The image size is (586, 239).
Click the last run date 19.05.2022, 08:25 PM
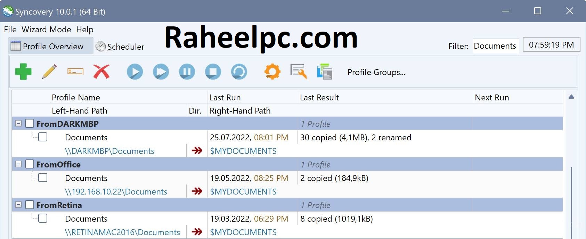click(x=249, y=178)
